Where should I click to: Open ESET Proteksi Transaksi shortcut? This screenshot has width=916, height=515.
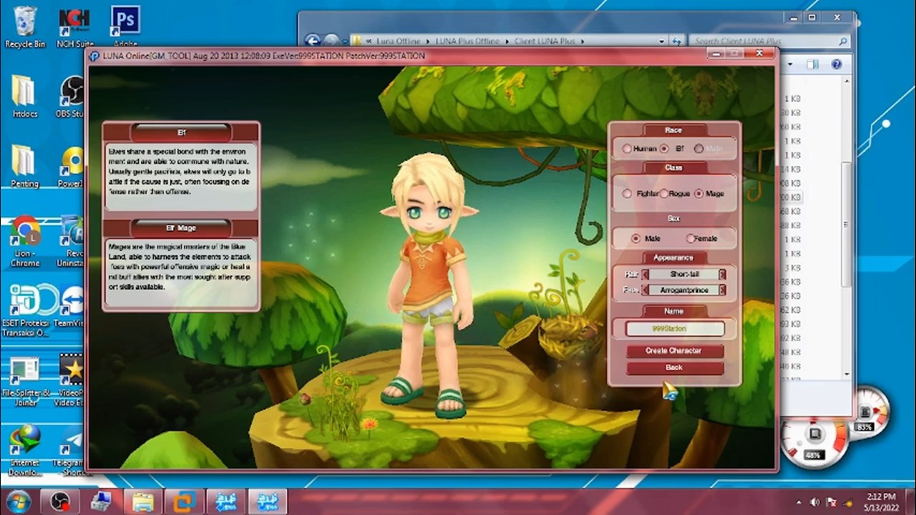26,310
